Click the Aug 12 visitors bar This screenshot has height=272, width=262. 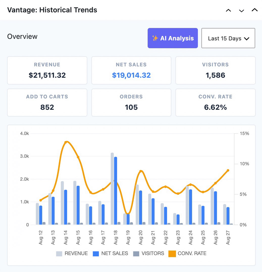click(44, 223)
